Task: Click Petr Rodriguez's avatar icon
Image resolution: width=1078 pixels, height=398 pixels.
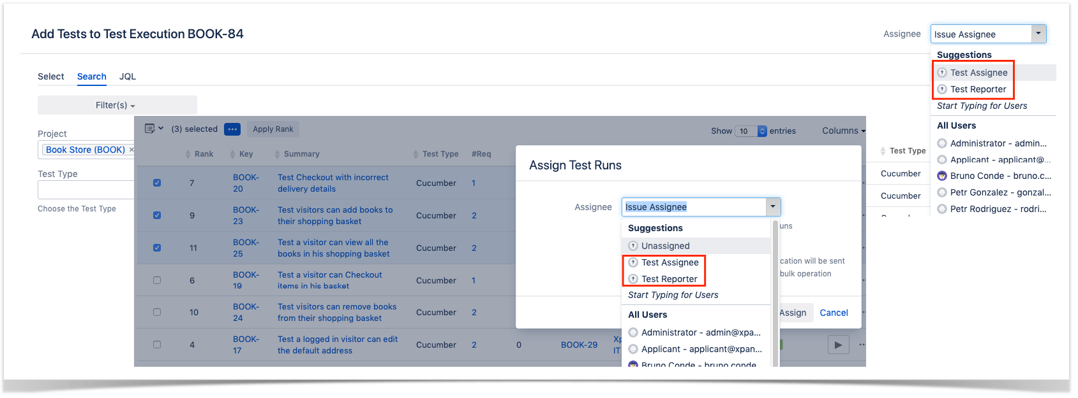Action: pos(942,209)
